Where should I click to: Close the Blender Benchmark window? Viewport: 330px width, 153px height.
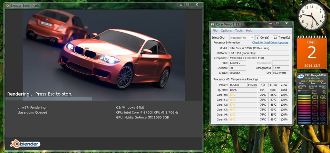tap(197, 5)
